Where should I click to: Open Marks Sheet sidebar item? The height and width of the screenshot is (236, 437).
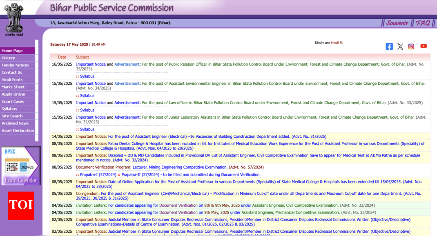[x=13, y=87]
